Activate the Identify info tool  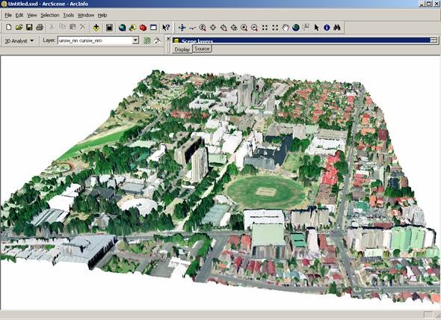327,28
